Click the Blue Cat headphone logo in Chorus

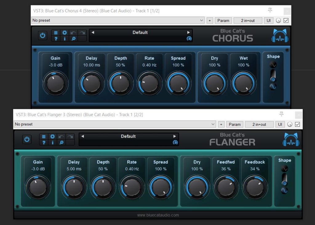tap(280, 36)
